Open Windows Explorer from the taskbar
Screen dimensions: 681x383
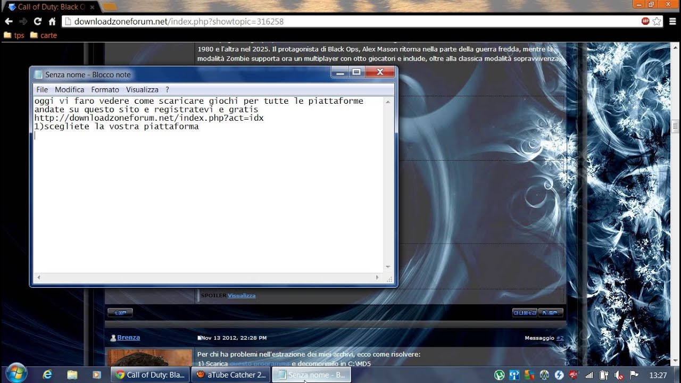72,374
